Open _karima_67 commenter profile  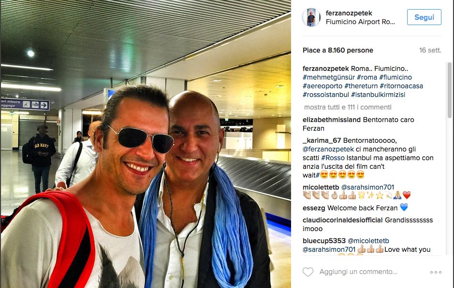[322, 140]
